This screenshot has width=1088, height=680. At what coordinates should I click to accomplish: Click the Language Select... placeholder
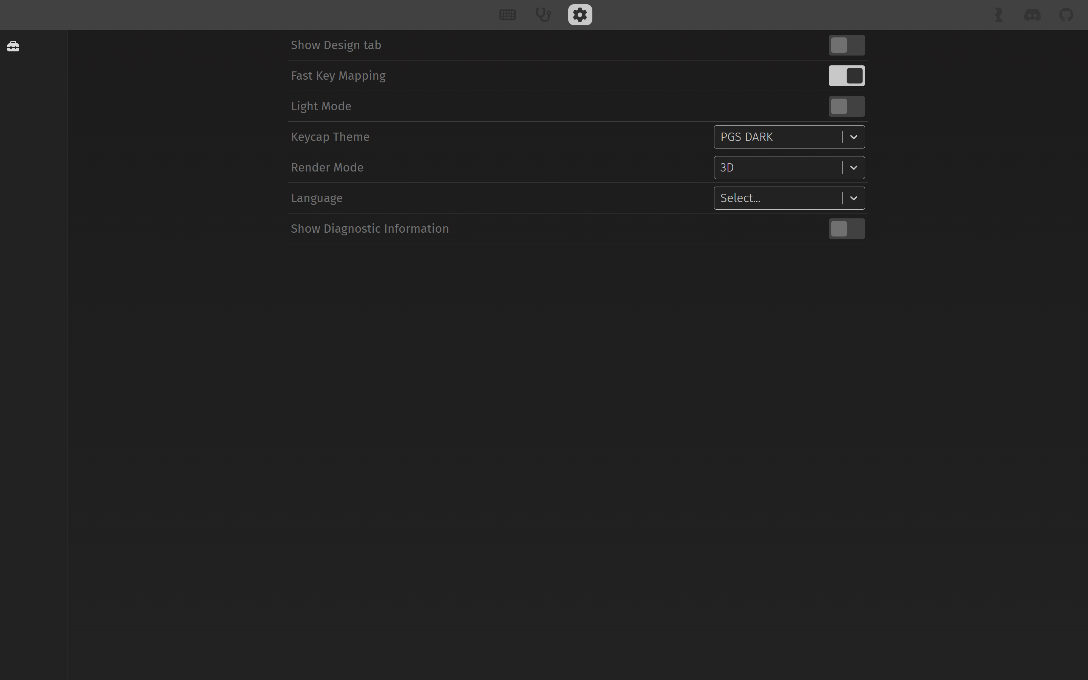coord(740,198)
